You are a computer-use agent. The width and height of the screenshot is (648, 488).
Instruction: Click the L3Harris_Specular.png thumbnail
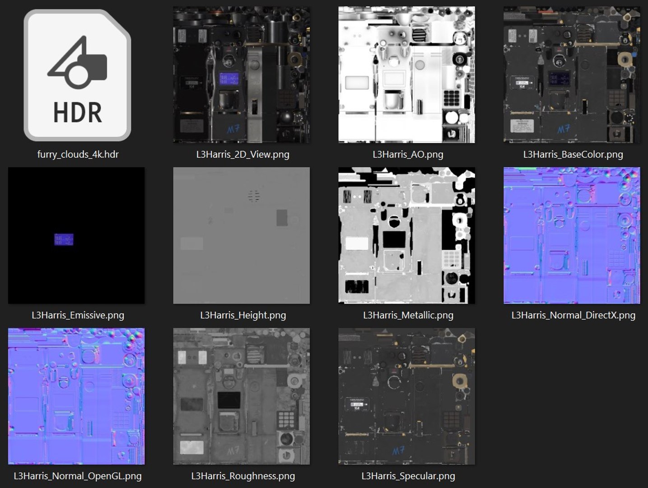click(x=407, y=397)
